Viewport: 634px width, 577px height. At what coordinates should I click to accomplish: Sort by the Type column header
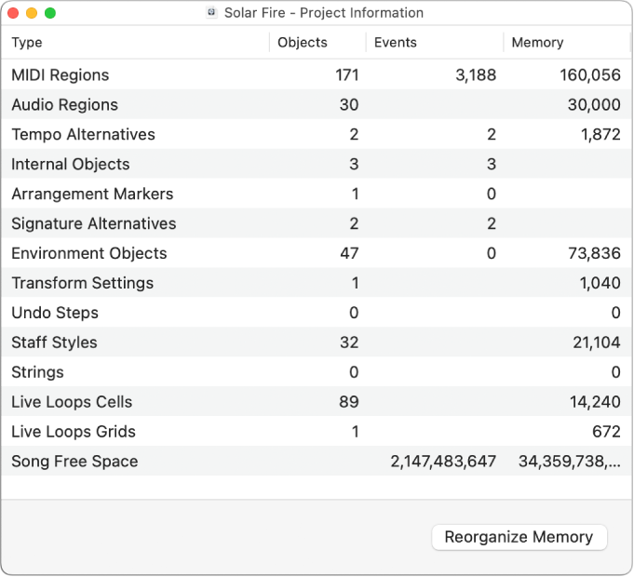pyautogui.click(x=27, y=43)
